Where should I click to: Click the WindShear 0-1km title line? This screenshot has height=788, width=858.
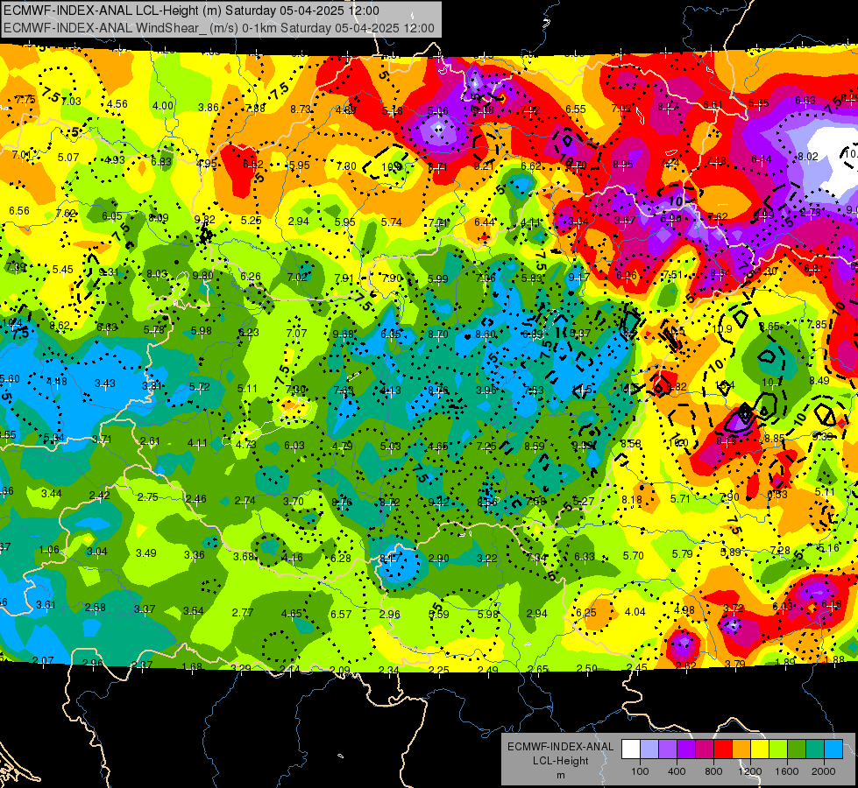[x=219, y=28]
